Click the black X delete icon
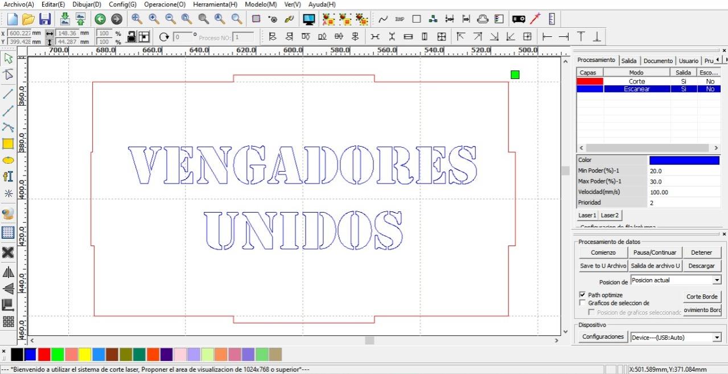This screenshot has height=374, width=728. (8, 252)
